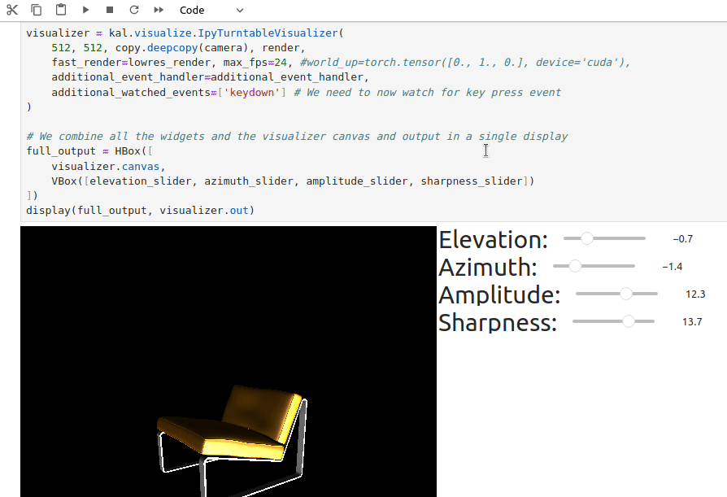Screen dimensions: 727x497
Task: Click the Azimuth value readout -1.4
Action: 672,267
